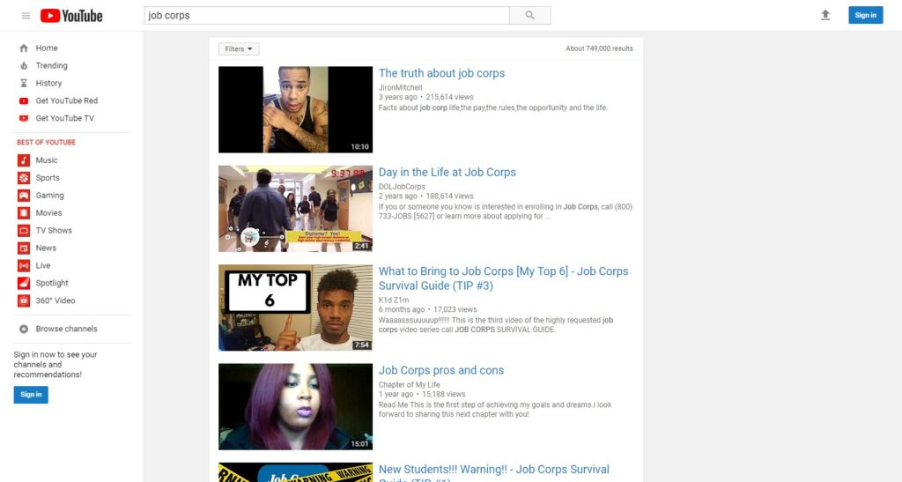902x482 pixels.
Task: Click the 15:01 purple-hair video thumbnail
Action: coord(296,406)
